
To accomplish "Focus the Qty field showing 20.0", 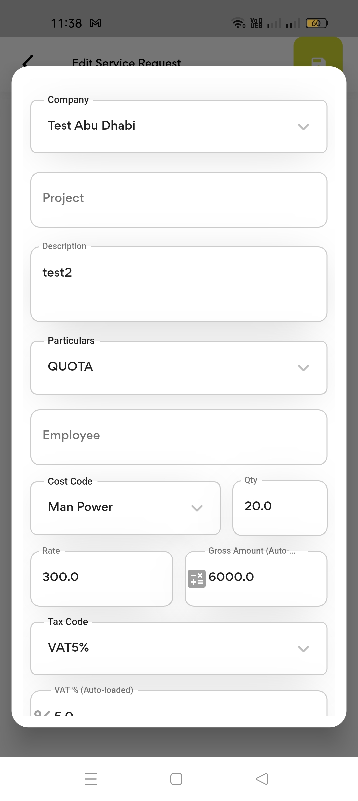I will click(280, 508).
